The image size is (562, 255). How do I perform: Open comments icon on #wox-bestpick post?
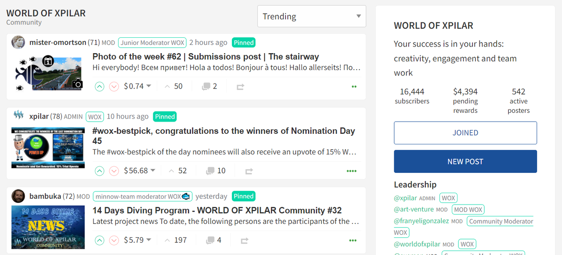tap(210, 171)
